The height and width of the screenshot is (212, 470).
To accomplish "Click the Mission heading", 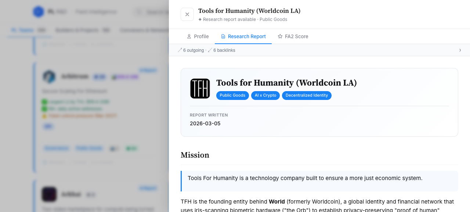I will [x=195, y=155].
